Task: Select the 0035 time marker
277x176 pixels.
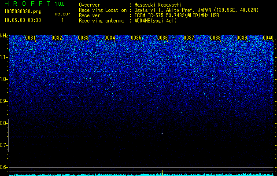Action: [x=136, y=38]
